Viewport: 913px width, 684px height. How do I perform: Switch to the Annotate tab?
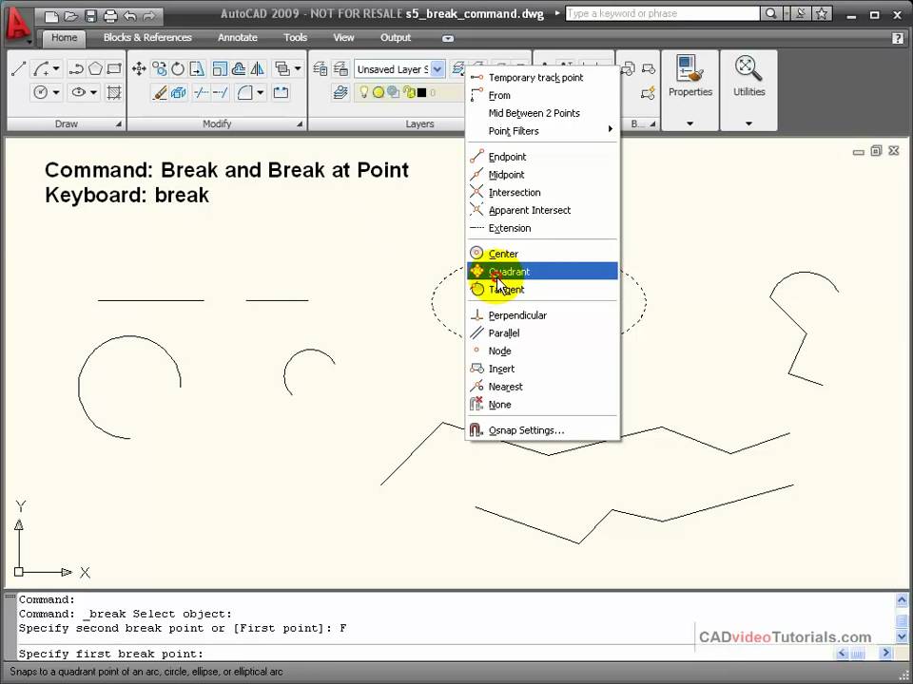[x=238, y=37]
